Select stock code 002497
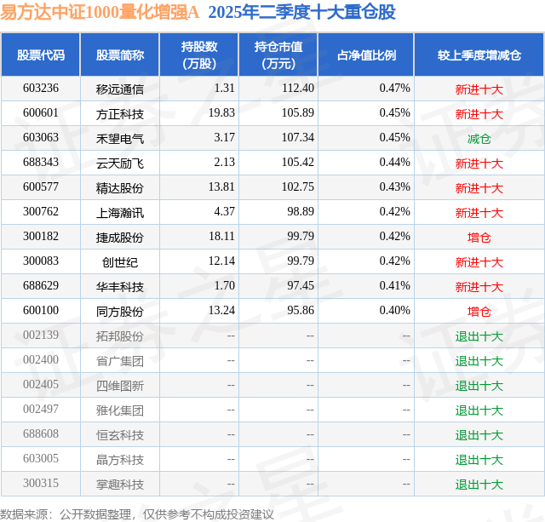The width and height of the screenshot is (545, 522). (41, 409)
